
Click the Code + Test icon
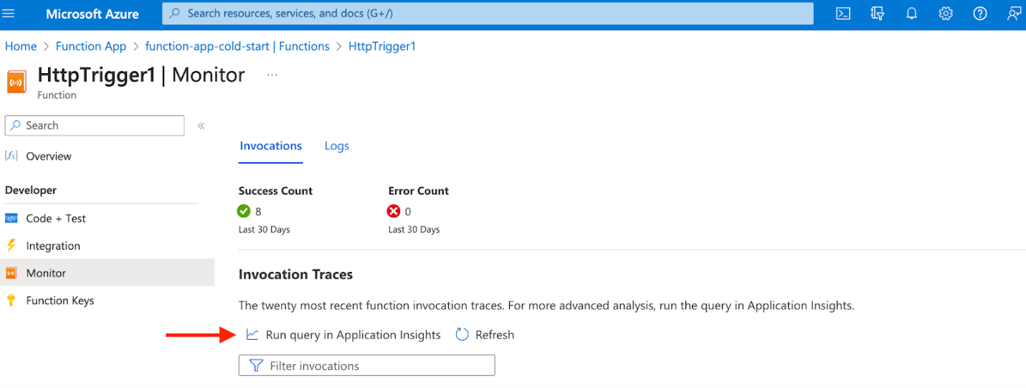11,218
